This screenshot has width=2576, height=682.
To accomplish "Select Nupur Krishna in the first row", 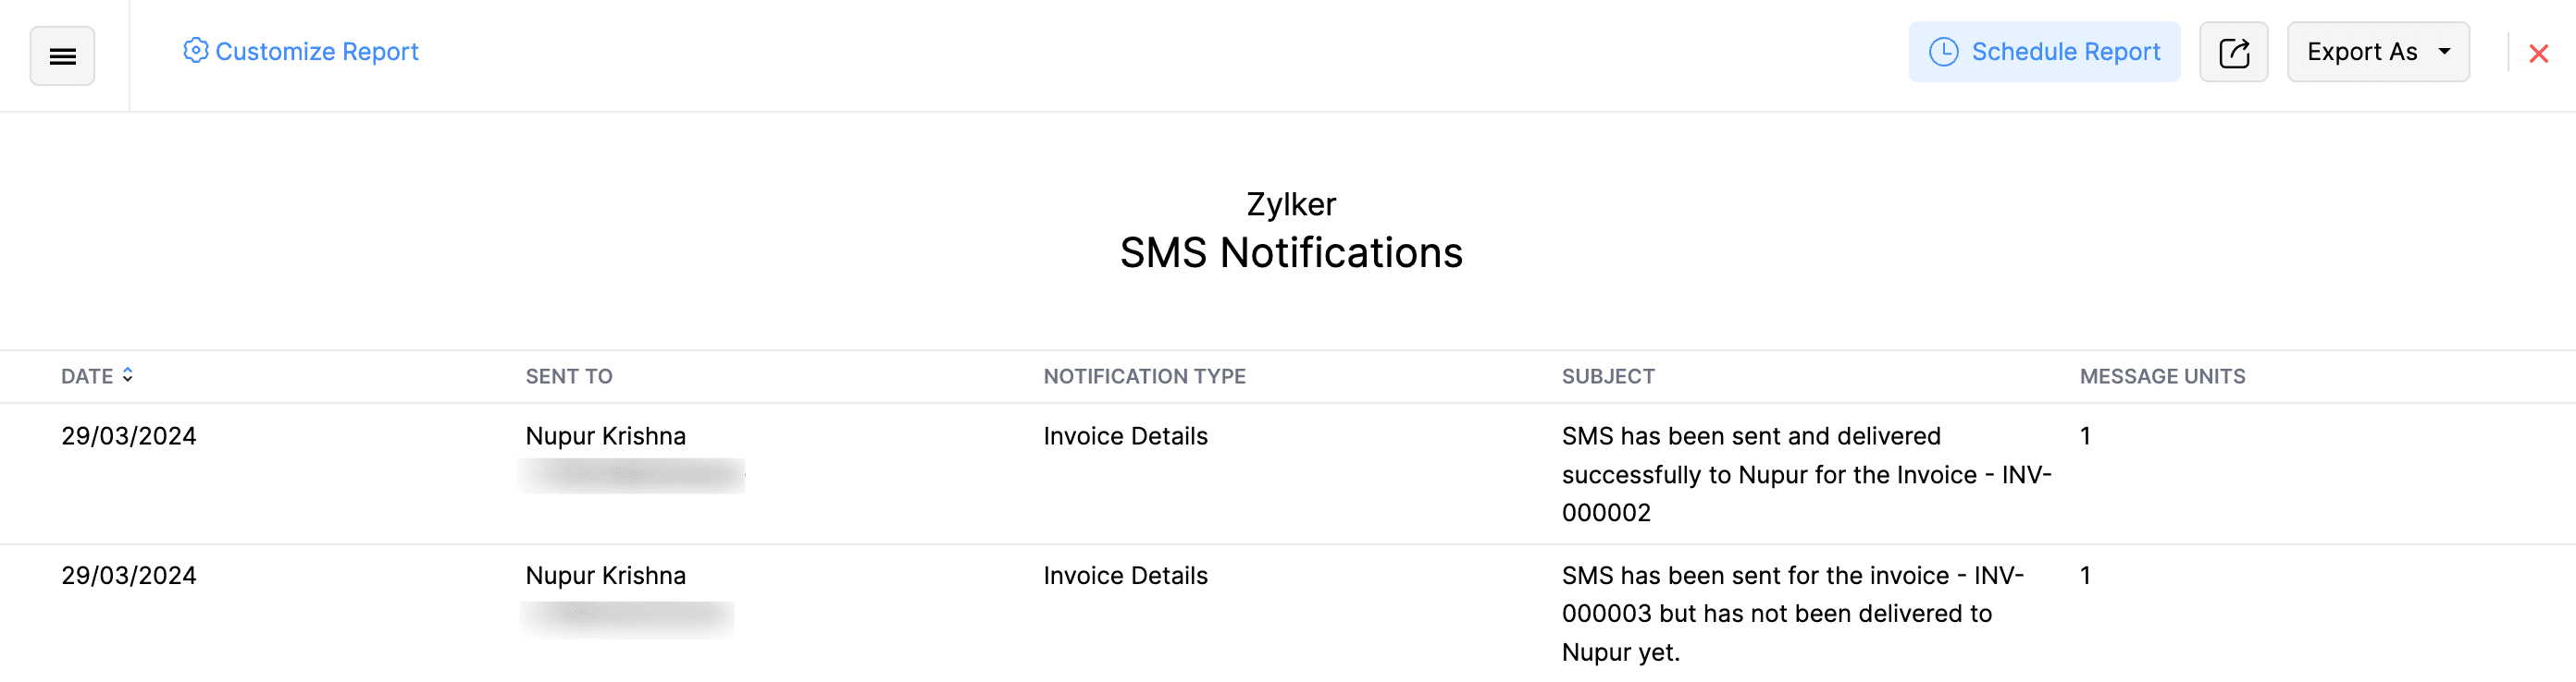I will [605, 435].
